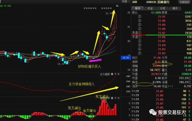Close the 主力追踪 indicator panel
Viewport: 192px width, 121px height.
[x=118, y=74]
